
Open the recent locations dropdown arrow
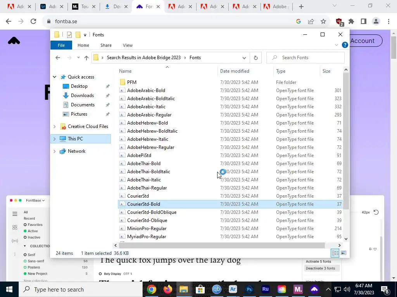78,58
